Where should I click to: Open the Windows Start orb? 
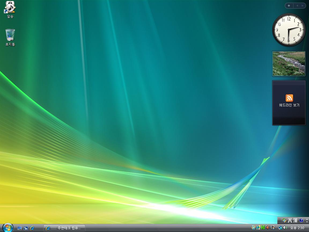point(8,228)
